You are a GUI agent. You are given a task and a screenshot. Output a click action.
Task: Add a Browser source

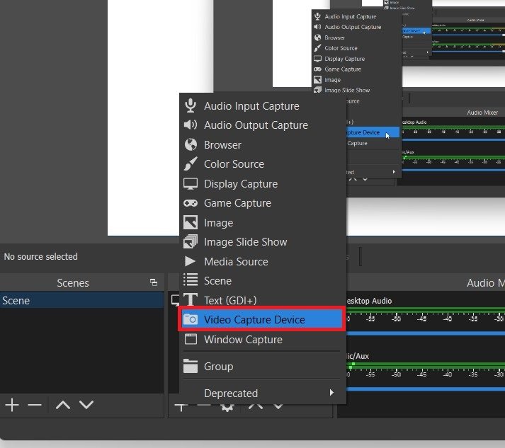click(222, 145)
